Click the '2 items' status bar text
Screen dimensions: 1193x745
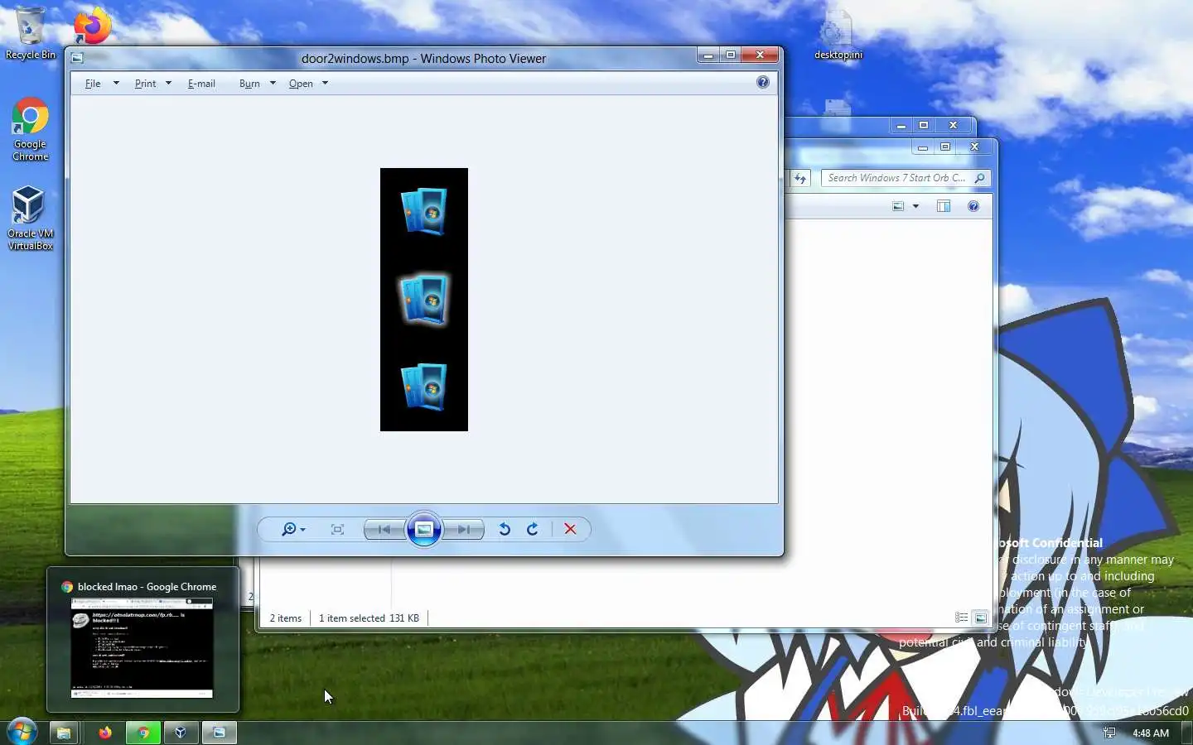(285, 618)
